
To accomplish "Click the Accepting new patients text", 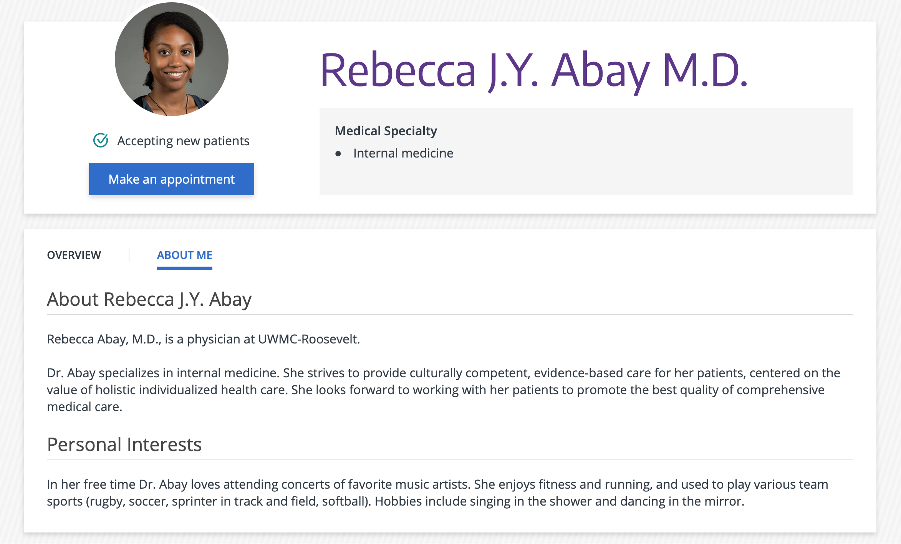I will (183, 141).
